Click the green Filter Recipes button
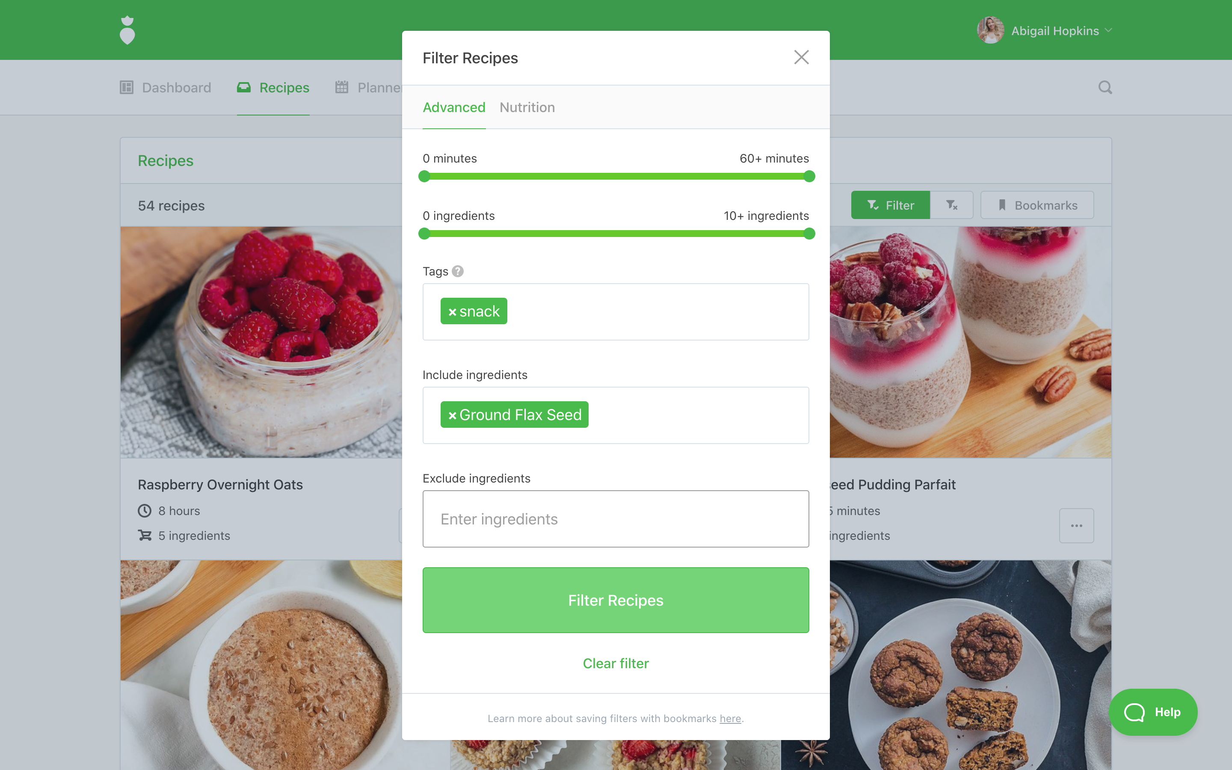Viewport: 1232px width, 770px height. coord(616,600)
